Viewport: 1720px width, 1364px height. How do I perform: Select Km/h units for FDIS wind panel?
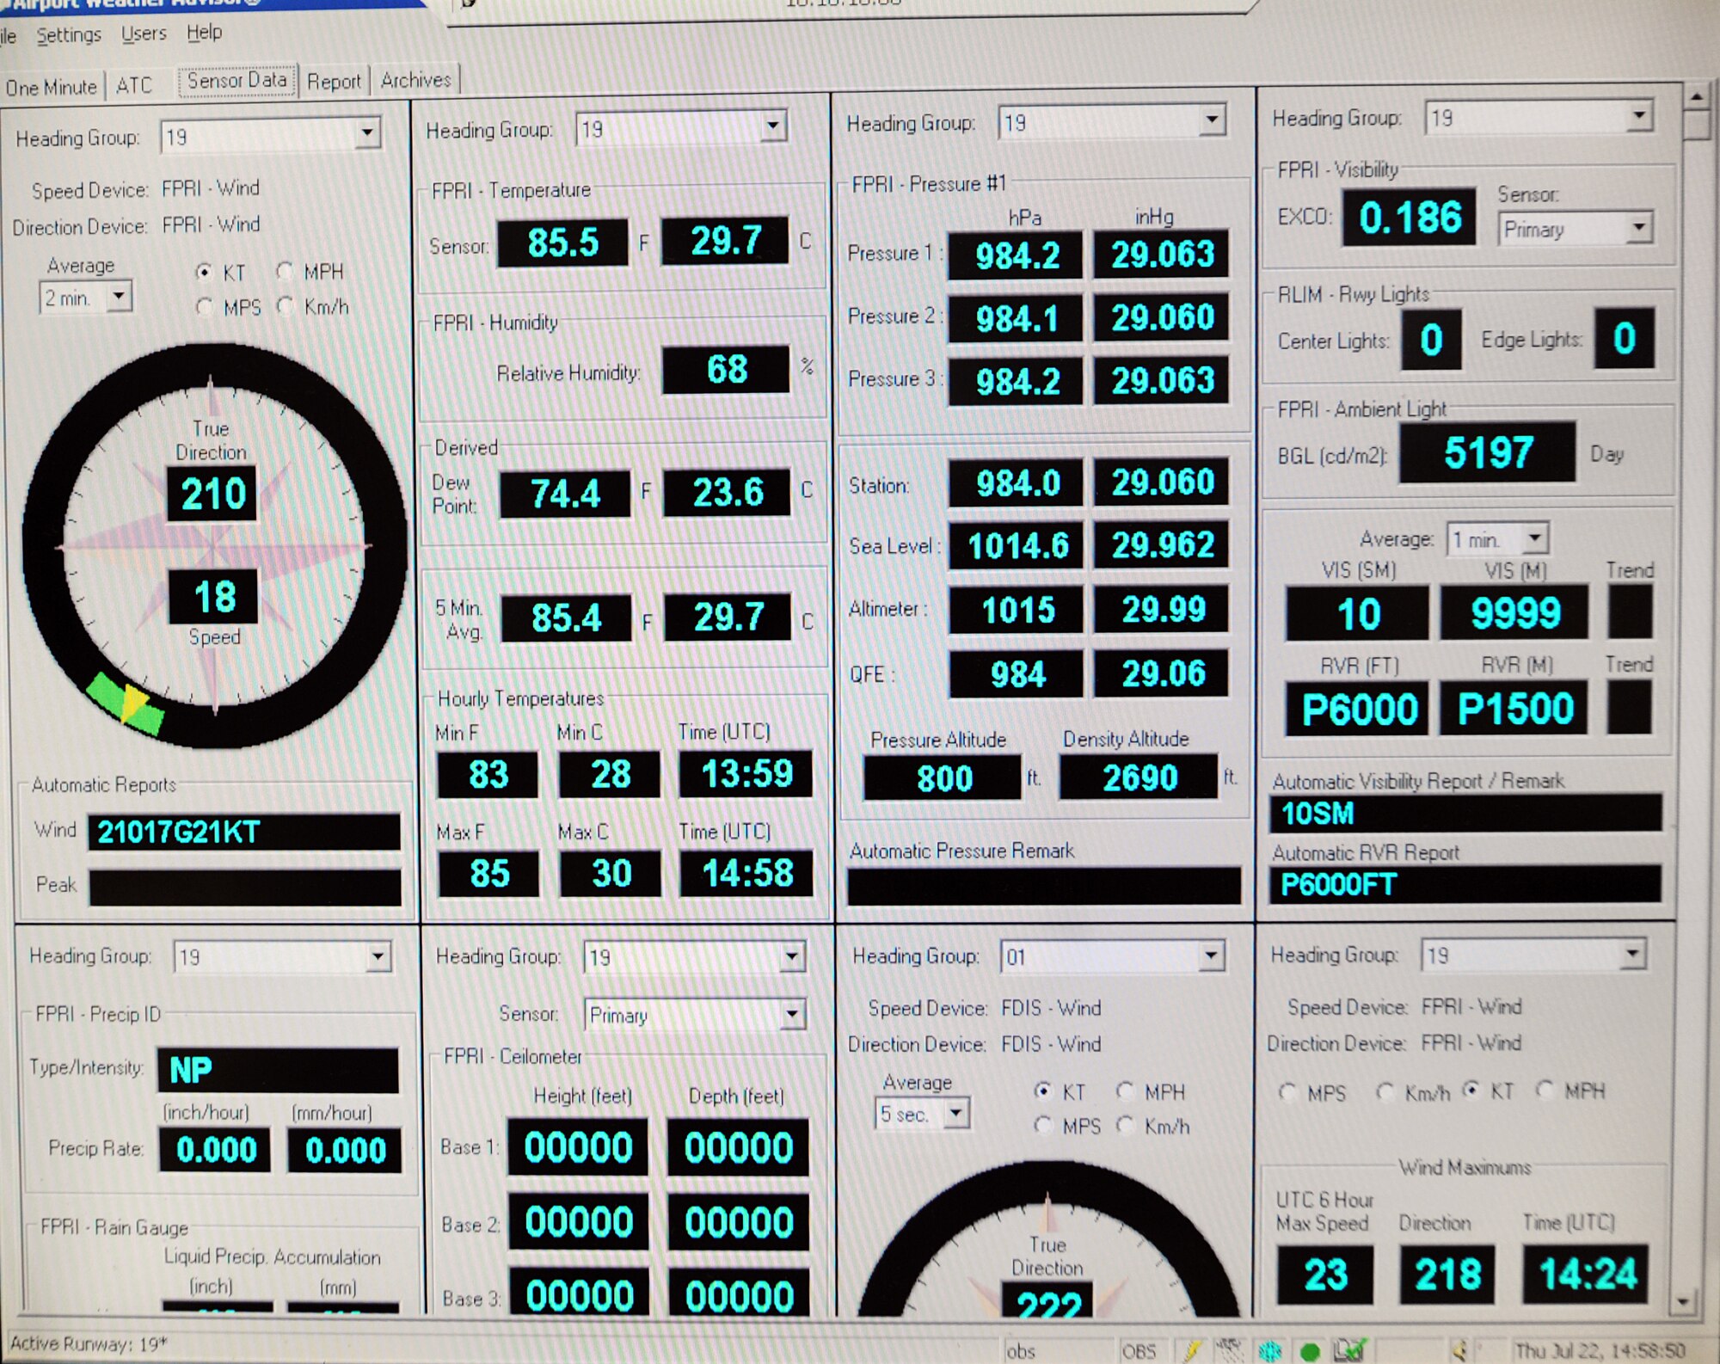(x=1124, y=1126)
